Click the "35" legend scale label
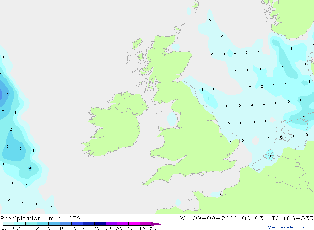 pyautogui.click(x=119, y=228)
